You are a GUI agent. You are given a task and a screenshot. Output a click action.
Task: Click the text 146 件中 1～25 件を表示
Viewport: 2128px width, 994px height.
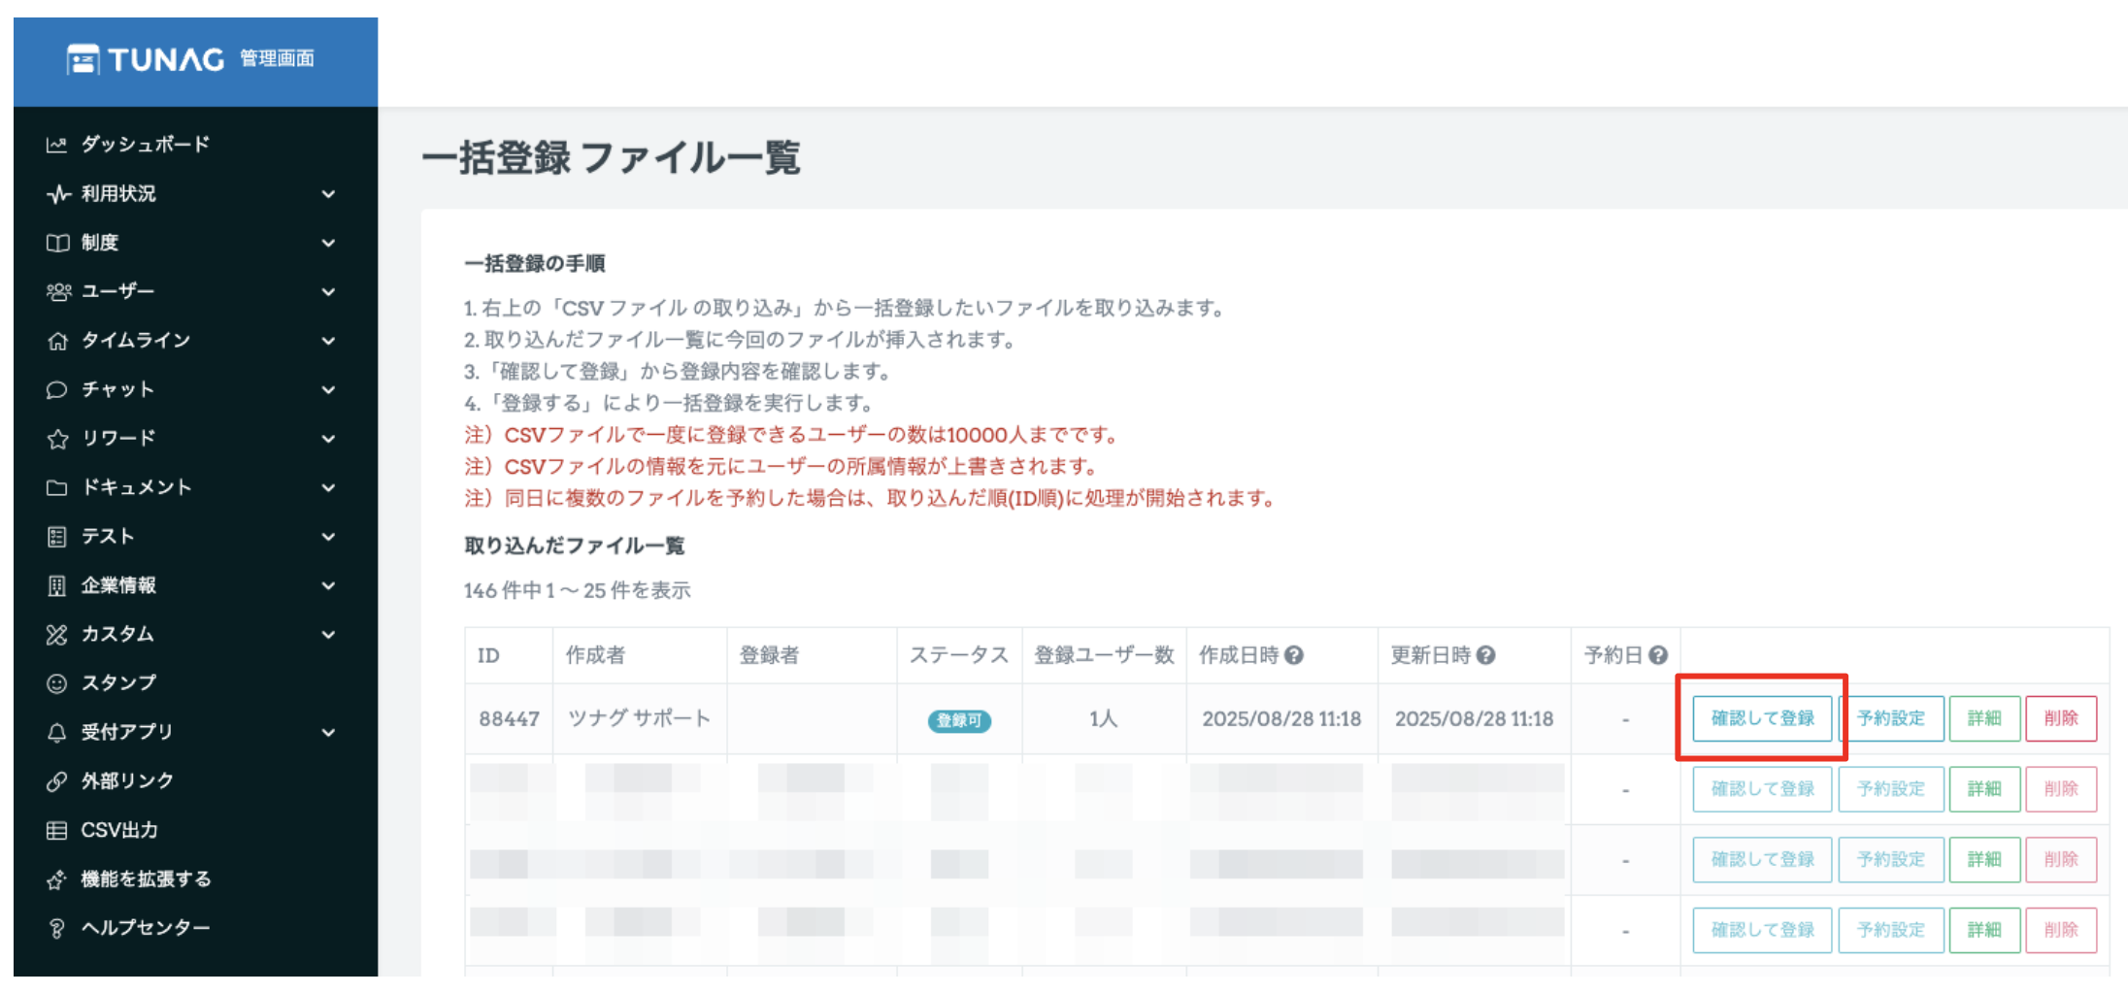coord(578,590)
